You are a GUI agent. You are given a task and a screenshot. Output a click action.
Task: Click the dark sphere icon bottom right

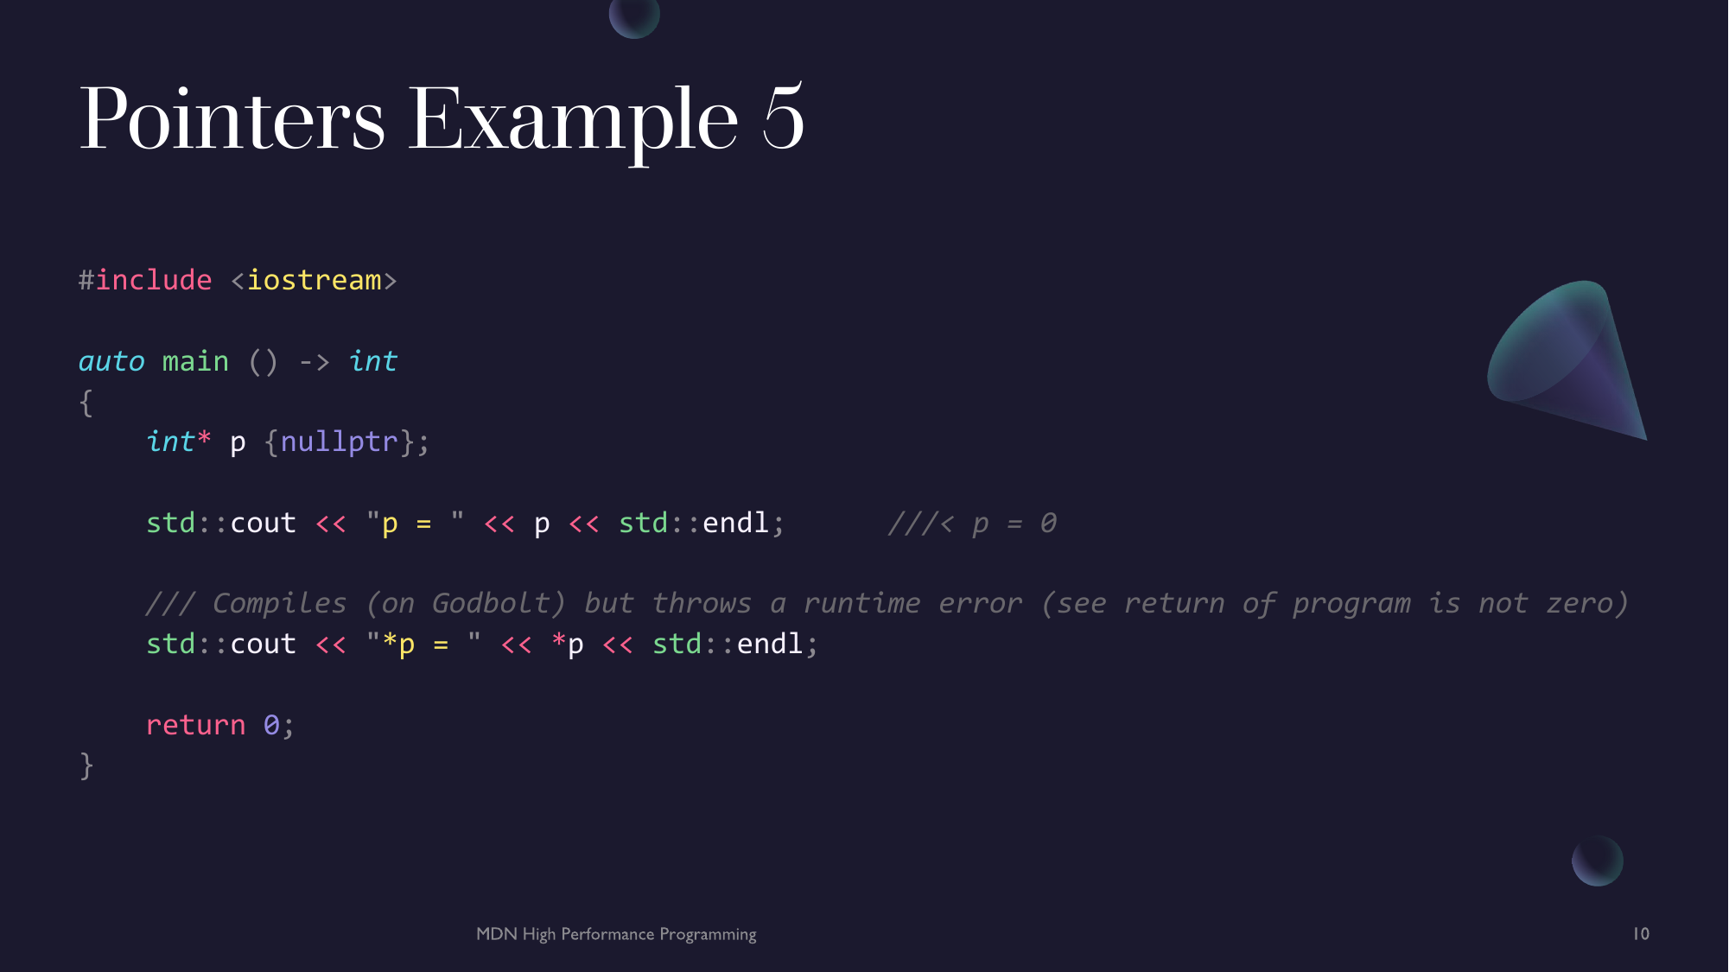pos(1597,861)
